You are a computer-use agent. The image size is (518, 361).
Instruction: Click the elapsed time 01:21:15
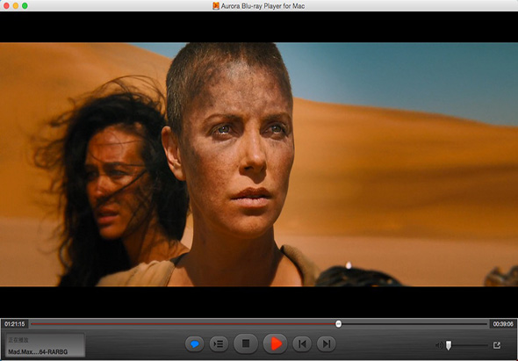[15, 324]
